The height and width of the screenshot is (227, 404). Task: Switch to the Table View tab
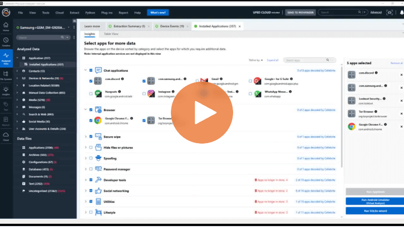coord(111,34)
